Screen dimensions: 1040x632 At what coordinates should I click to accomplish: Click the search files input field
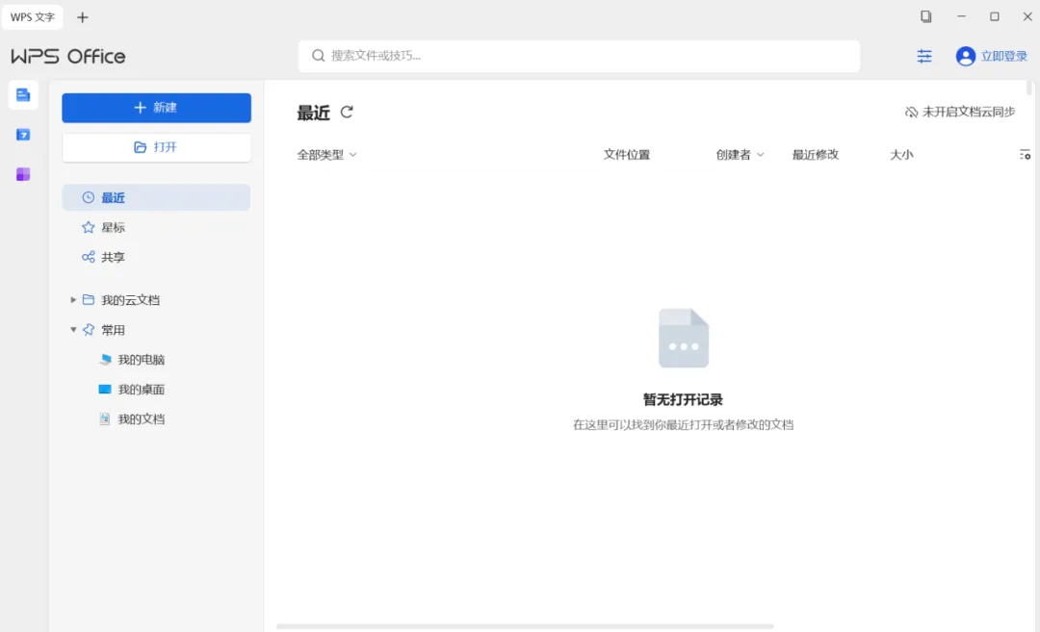[x=579, y=56]
